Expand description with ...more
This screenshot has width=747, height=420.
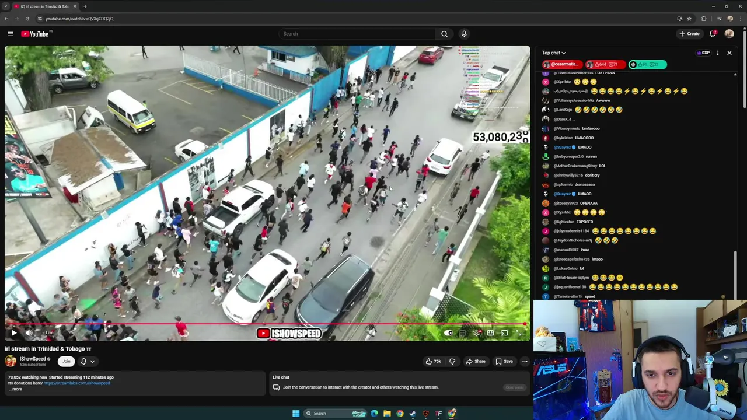pyautogui.click(x=15, y=389)
